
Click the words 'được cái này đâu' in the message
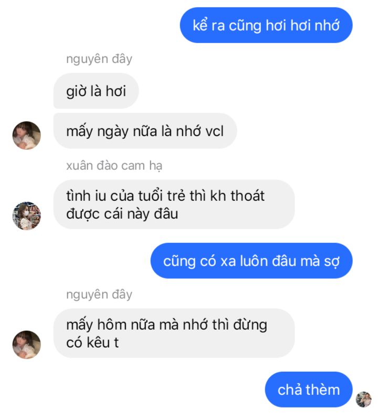[122, 214]
